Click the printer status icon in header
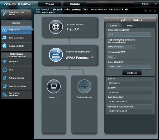The height and width of the screenshot is (140, 159). [x=155, y=11]
